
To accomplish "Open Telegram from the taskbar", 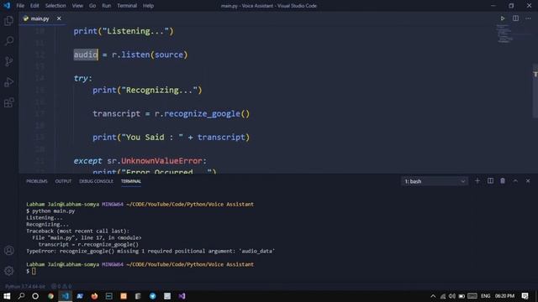I will 153,296.
